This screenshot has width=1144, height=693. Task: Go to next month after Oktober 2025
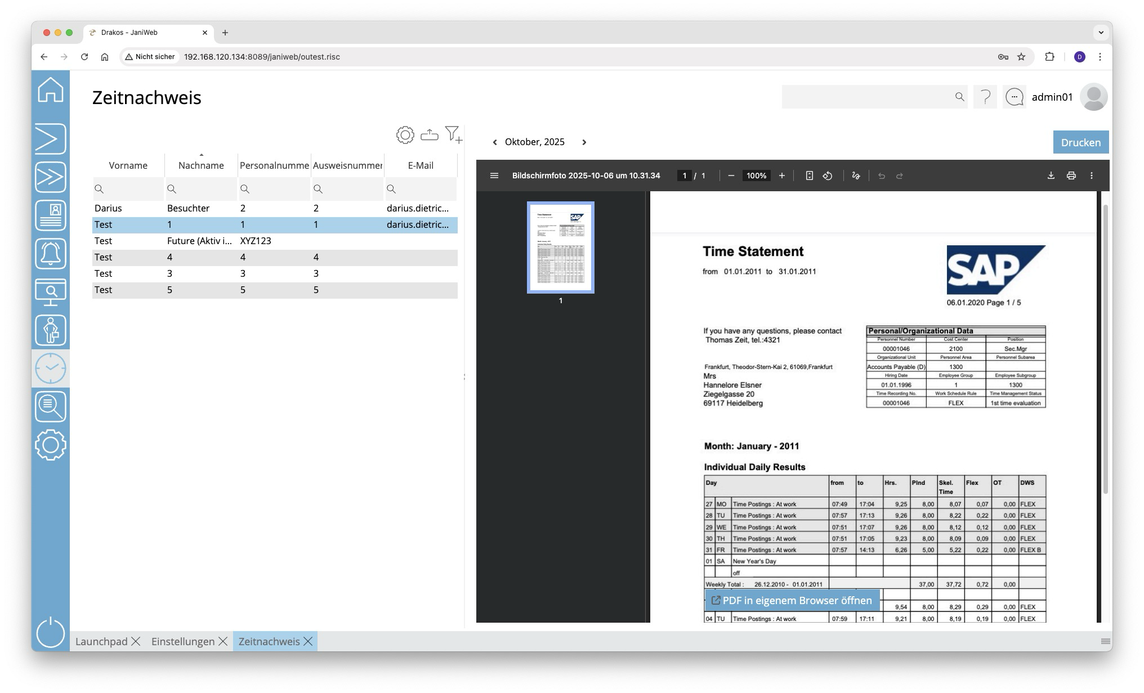pyautogui.click(x=584, y=142)
